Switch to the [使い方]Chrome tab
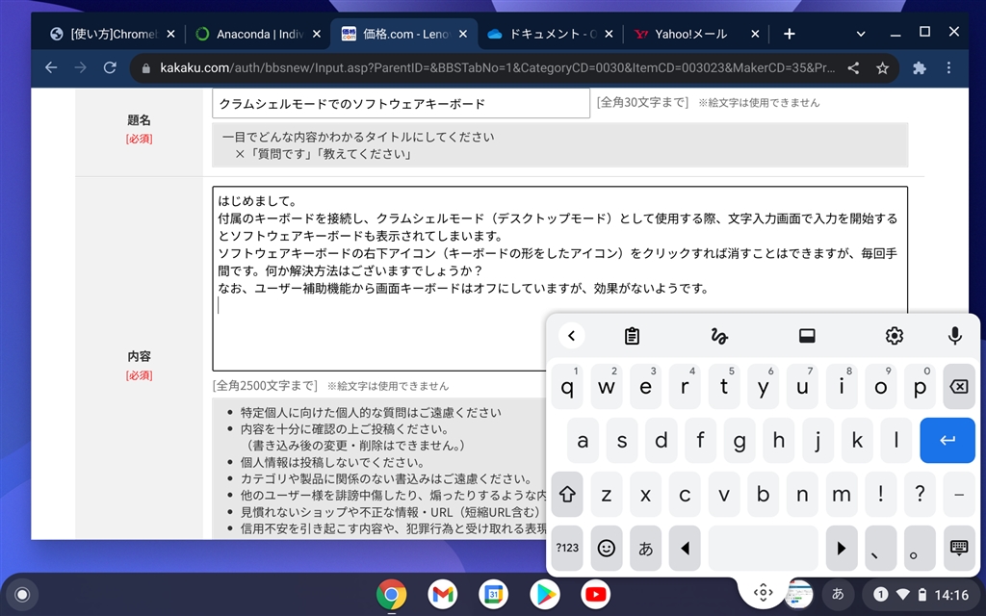 coord(104,34)
